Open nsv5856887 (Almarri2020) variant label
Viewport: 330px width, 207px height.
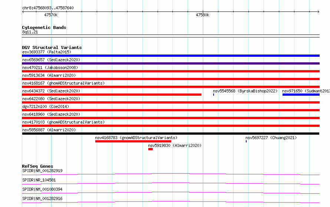pyautogui.click(x=49, y=130)
